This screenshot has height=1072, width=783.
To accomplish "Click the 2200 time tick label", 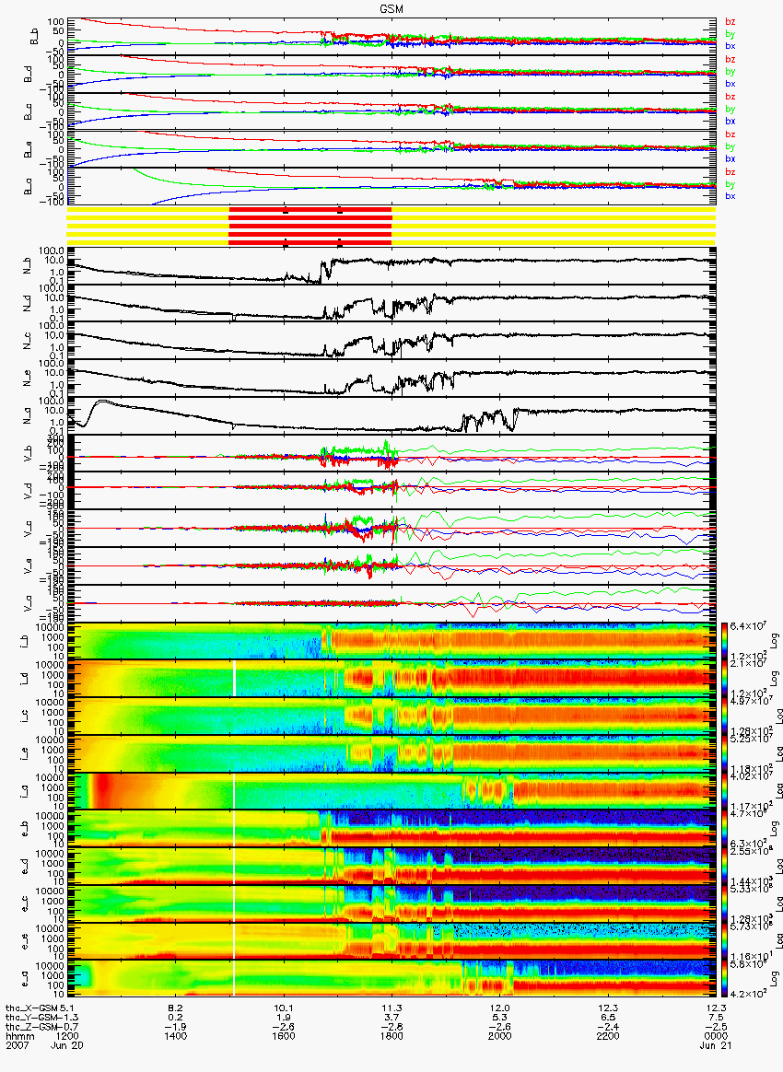I will click(x=608, y=1035).
